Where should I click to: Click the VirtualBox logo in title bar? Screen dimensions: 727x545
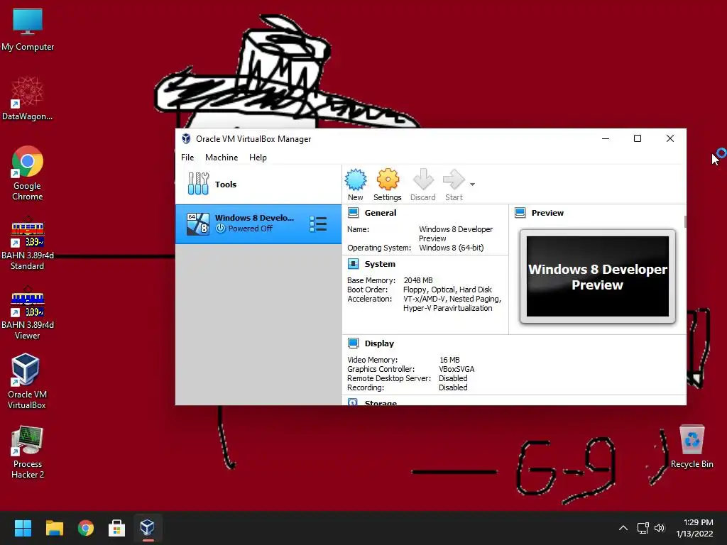click(x=186, y=138)
